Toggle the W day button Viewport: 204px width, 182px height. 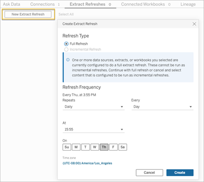coord(95,147)
